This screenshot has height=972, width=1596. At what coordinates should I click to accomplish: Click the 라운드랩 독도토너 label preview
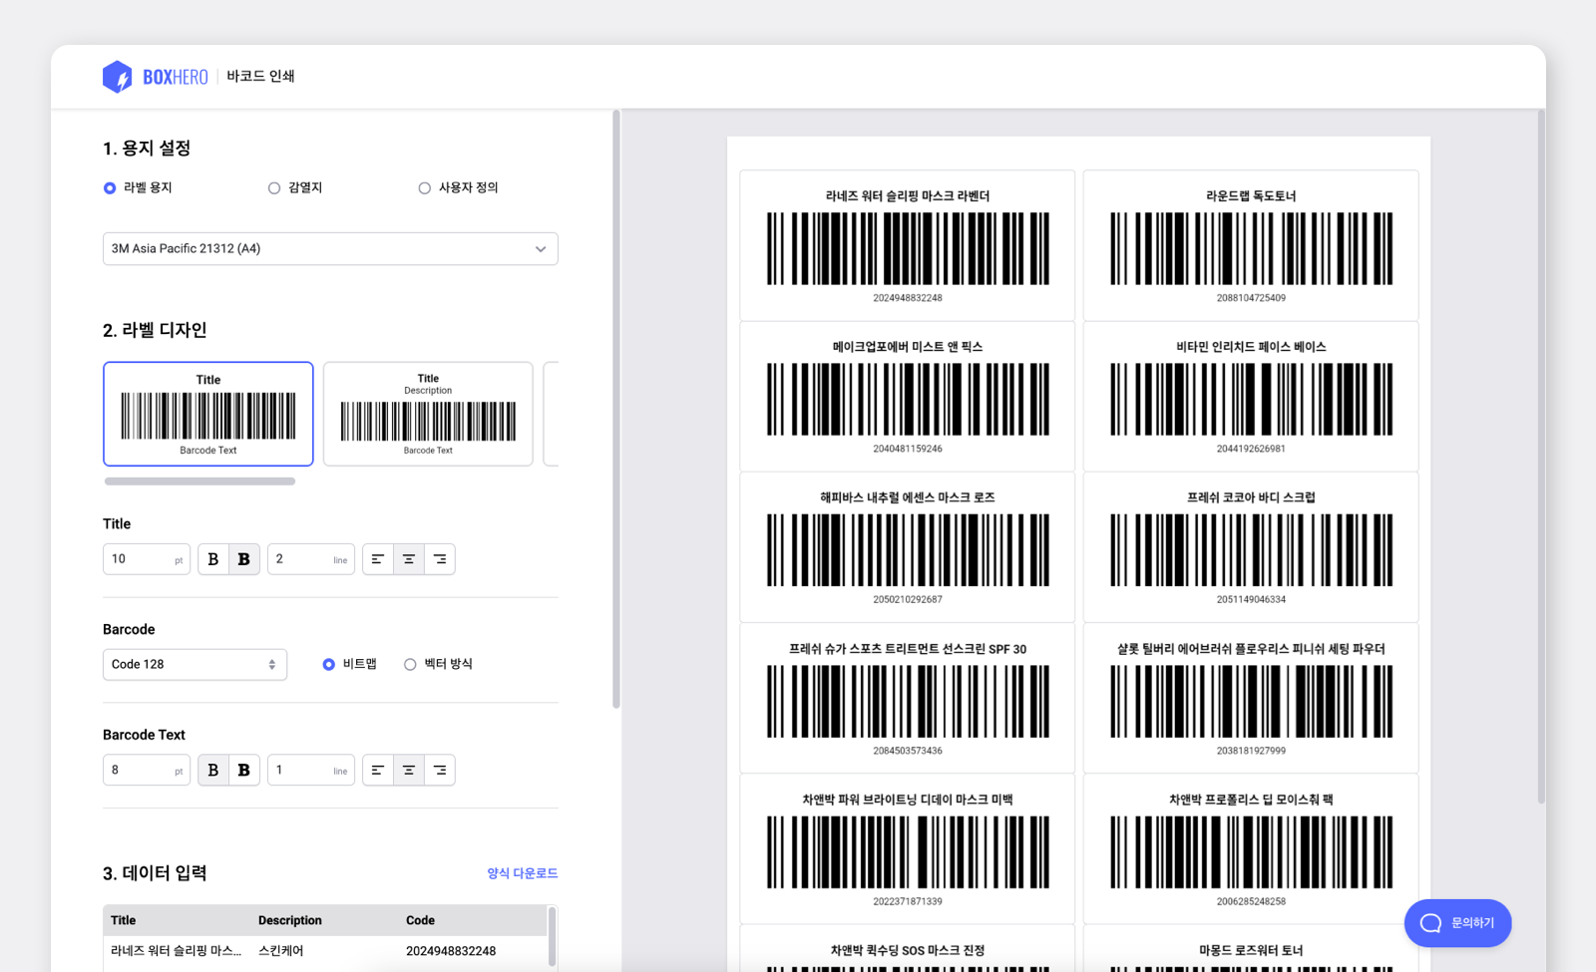(x=1251, y=245)
